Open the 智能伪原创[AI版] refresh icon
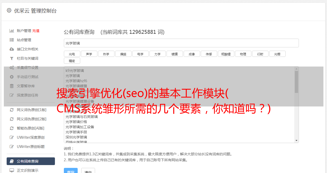The image size is (327, 173). click(x=12, y=128)
